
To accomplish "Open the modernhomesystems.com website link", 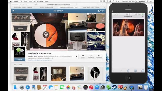I will point(40,60).
